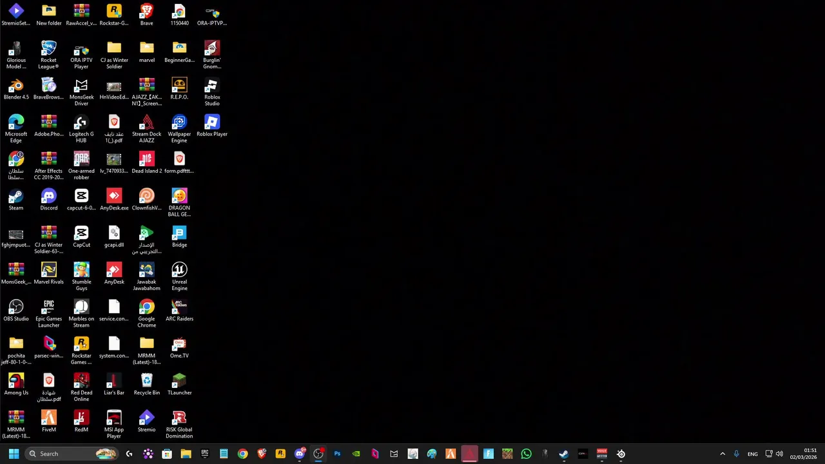The height and width of the screenshot is (464, 825).
Task: Open the clock and date flyout
Action: click(803, 454)
